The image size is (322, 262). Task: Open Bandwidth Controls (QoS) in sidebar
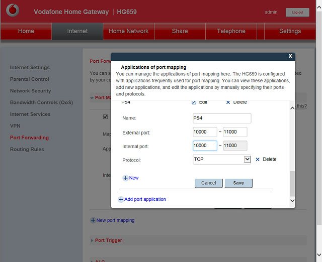point(41,102)
